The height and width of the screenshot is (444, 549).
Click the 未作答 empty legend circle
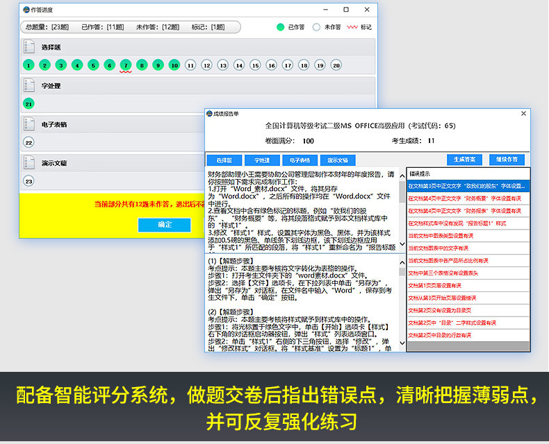tap(316, 27)
